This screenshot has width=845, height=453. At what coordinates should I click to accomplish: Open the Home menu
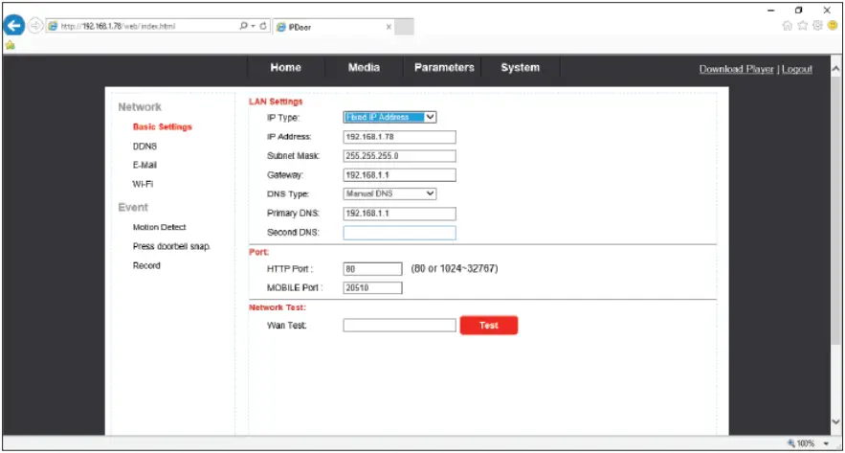click(285, 68)
